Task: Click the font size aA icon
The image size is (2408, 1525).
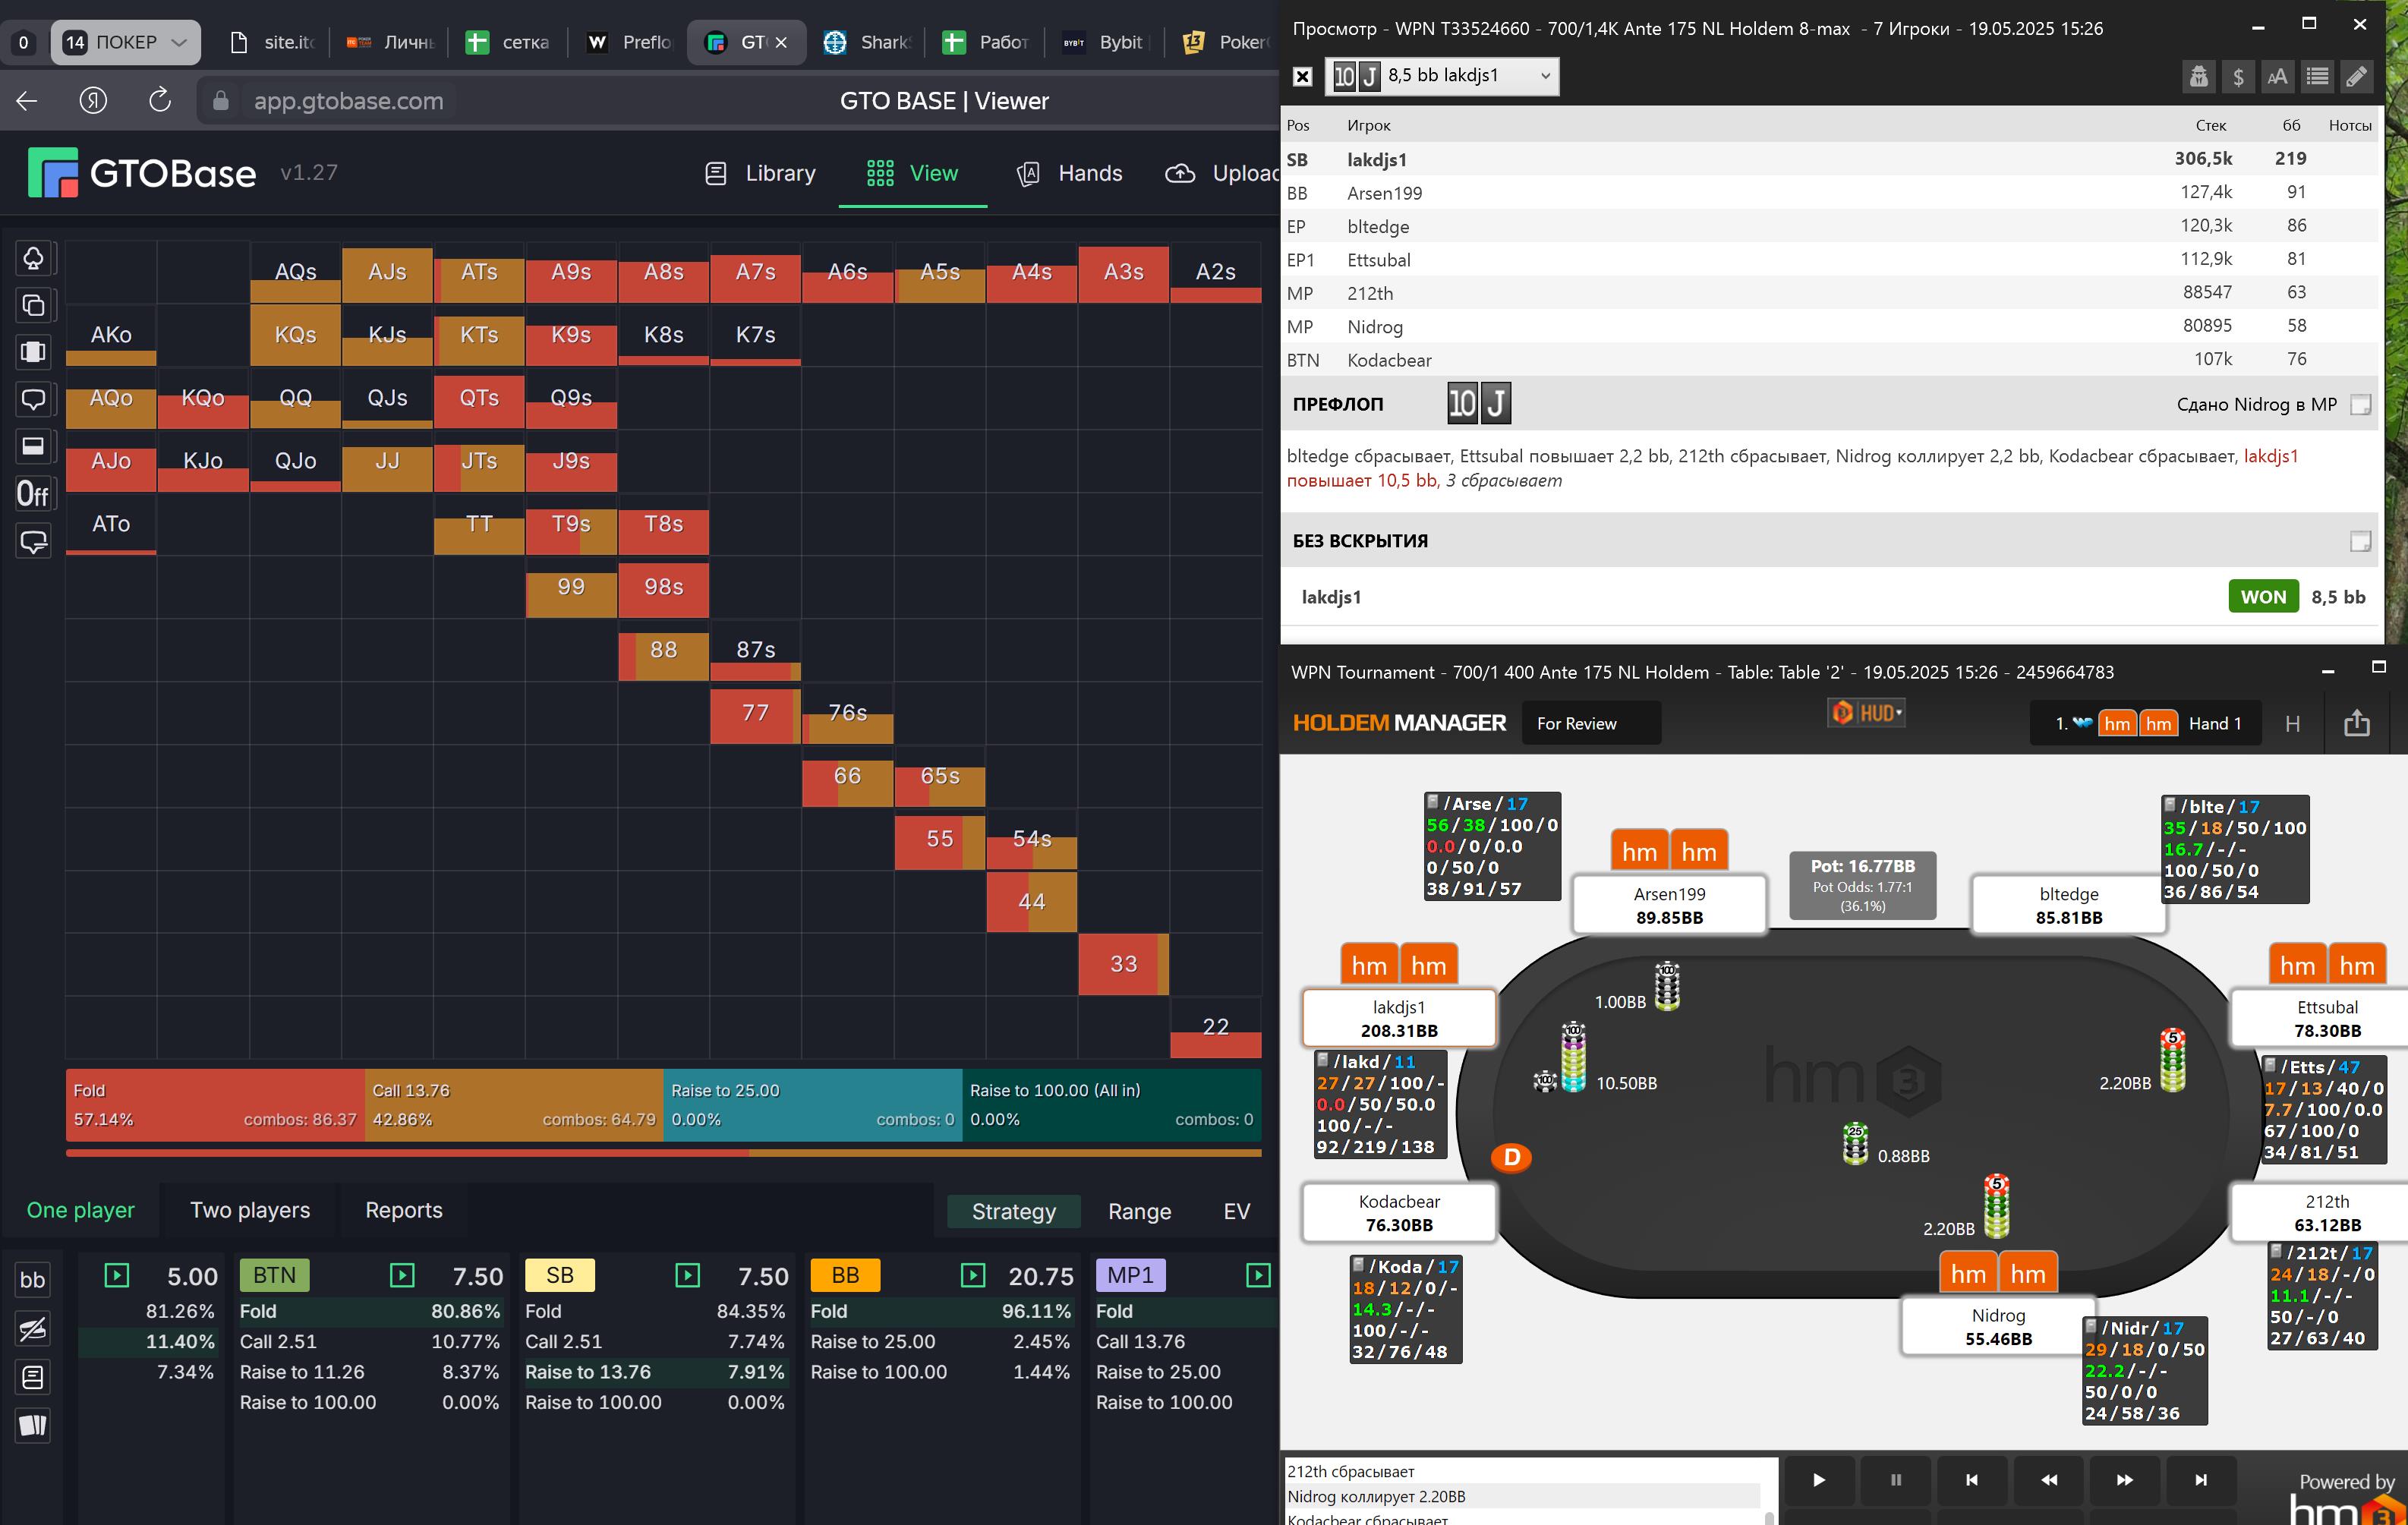Action: pyautogui.click(x=2277, y=77)
